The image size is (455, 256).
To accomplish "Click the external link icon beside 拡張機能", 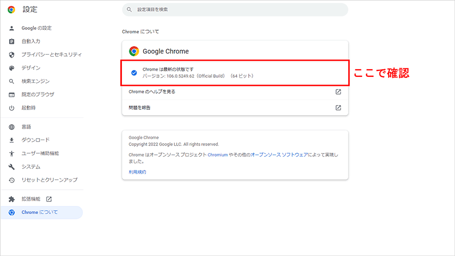I will (49, 199).
